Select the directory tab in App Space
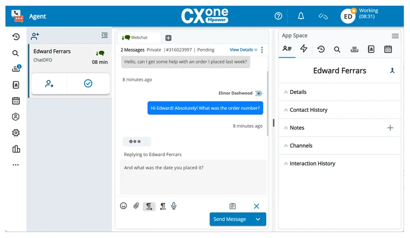 click(x=371, y=49)
